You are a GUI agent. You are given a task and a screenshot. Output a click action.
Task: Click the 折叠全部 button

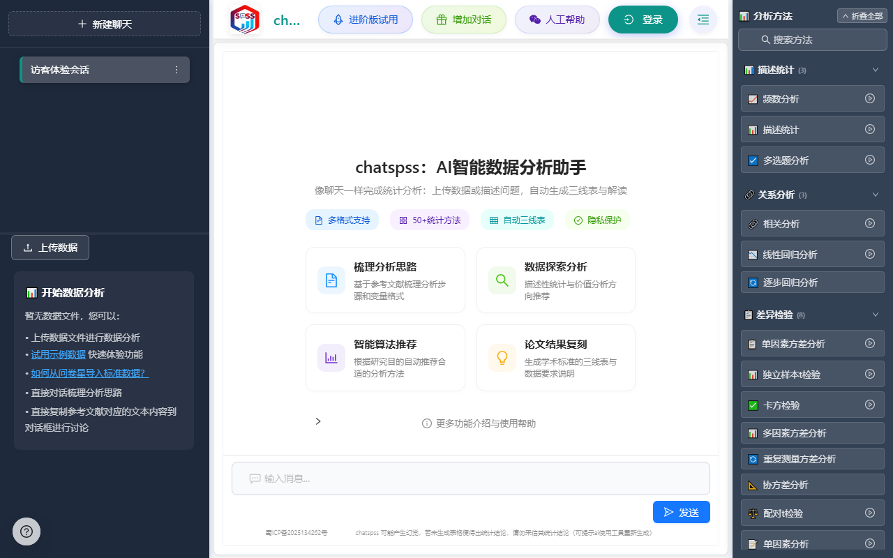[862, 16]
